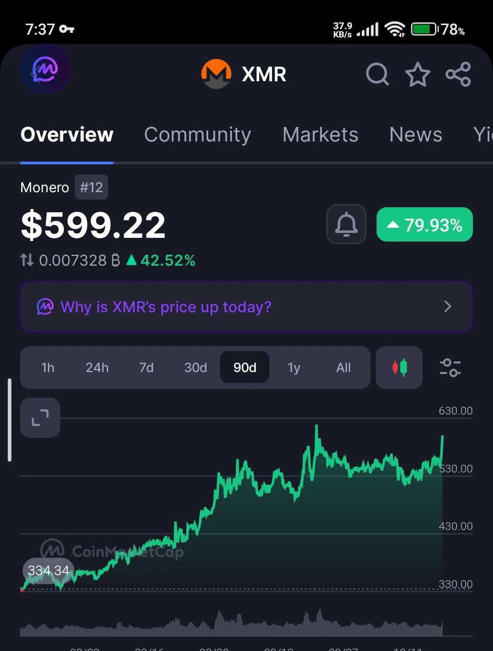The width and height of the screenshot is (493, 651).
Task: Show the All time chart range
Action: click(344, 367)
